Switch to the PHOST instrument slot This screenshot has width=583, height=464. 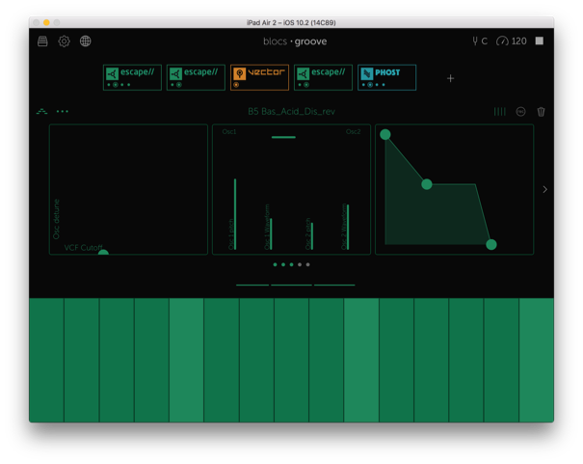pos(386,77)
